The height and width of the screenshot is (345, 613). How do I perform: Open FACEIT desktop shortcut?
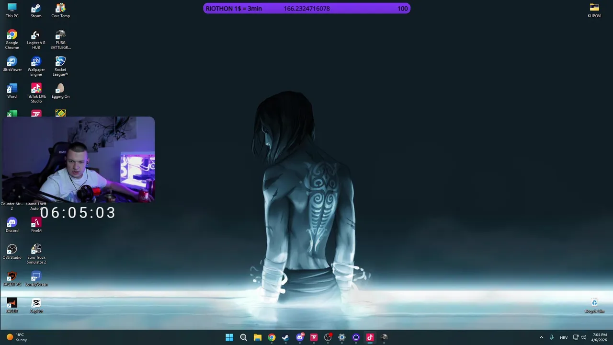[12, 305]
